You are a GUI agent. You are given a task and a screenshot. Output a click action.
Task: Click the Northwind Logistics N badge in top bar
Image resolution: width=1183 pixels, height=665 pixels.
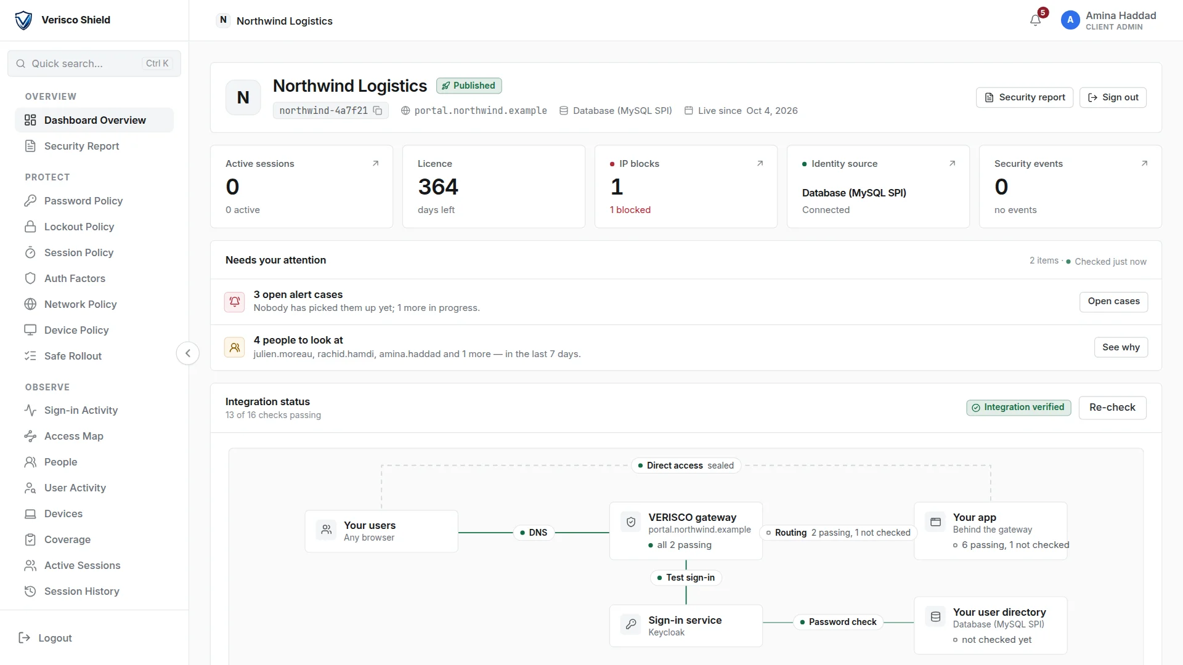(223, 20)
